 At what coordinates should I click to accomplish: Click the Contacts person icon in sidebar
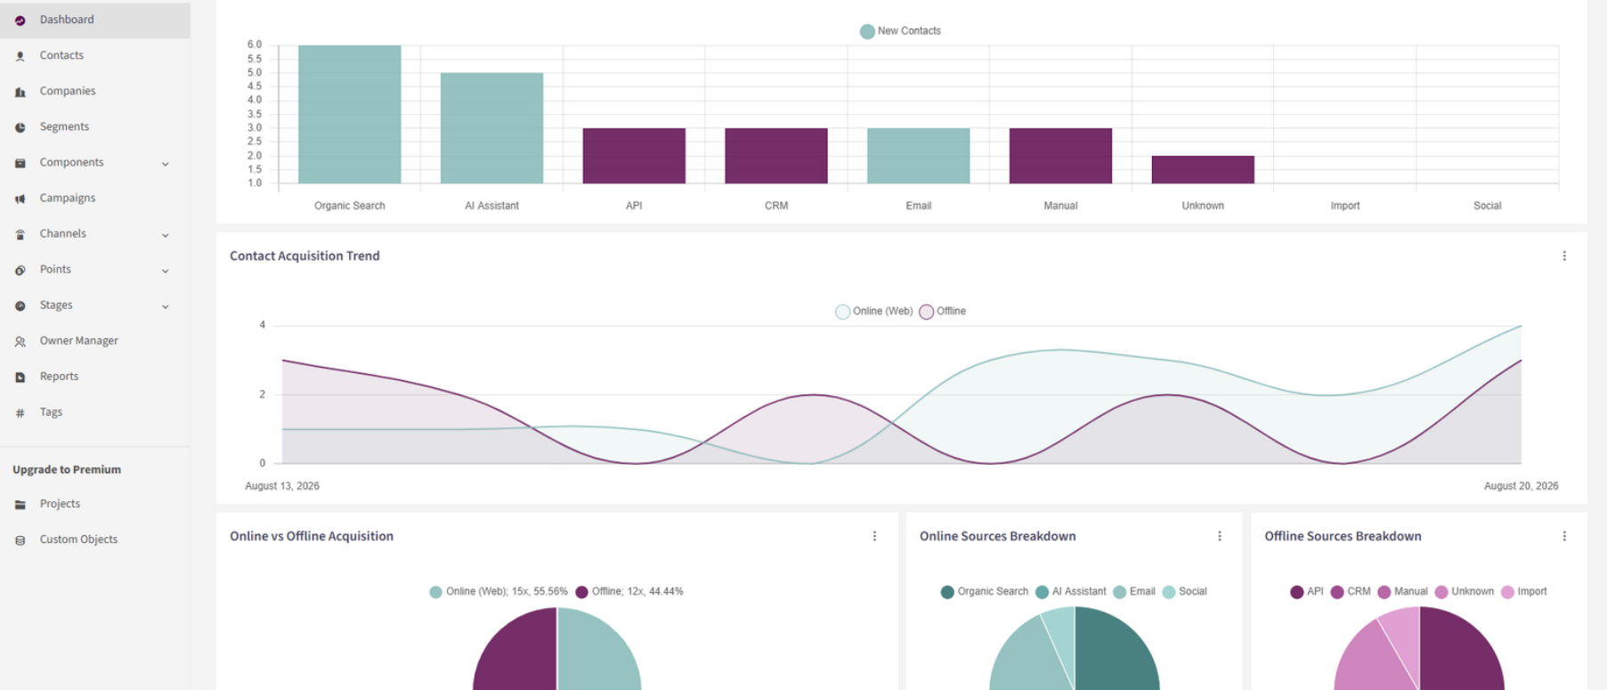[x=20, y=56]
